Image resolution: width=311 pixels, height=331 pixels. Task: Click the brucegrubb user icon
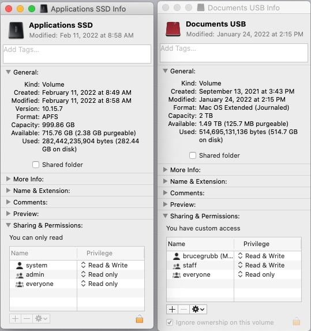point(177,256)
